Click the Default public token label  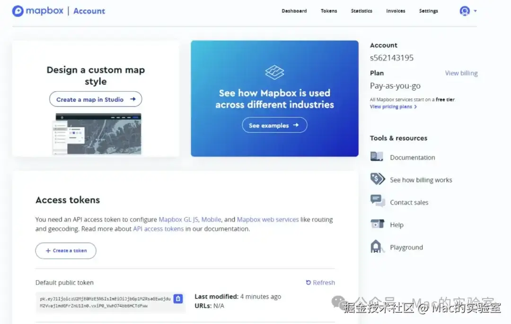pos(64,283)
